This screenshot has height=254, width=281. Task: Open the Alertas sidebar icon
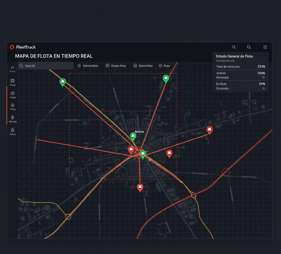click(x=13, y=118)
